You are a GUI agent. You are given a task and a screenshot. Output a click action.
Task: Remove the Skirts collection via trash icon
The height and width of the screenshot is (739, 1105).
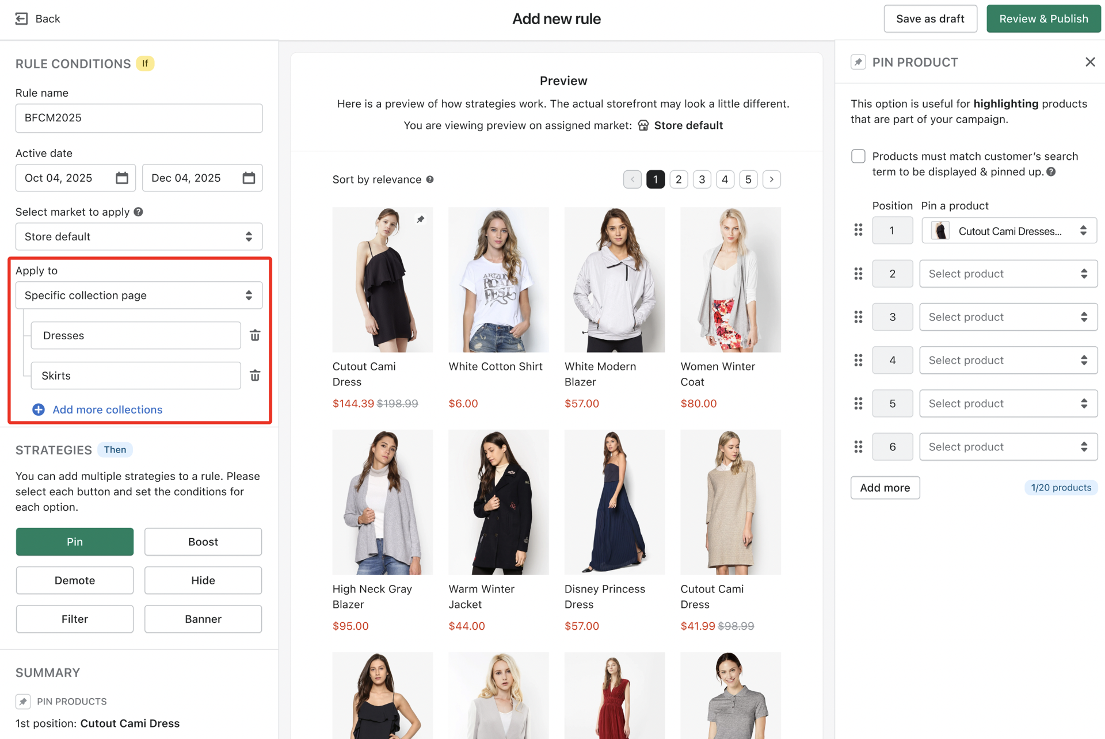pyautogui.click(x=255, y=375)
